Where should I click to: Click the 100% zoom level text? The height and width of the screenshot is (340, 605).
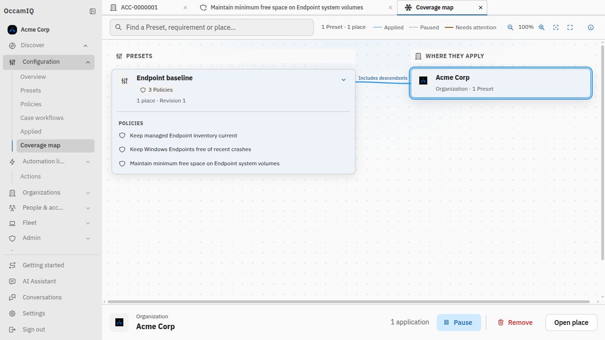pos(526,27)
